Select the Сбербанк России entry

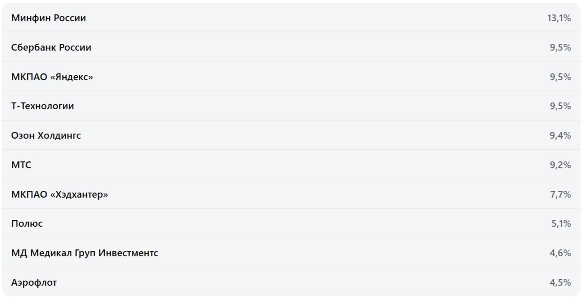pyautogui.click(x=51, y=47)
